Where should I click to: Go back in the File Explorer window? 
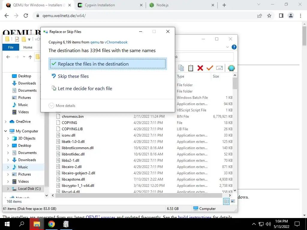pyautogui.click(x=8, y=57)
